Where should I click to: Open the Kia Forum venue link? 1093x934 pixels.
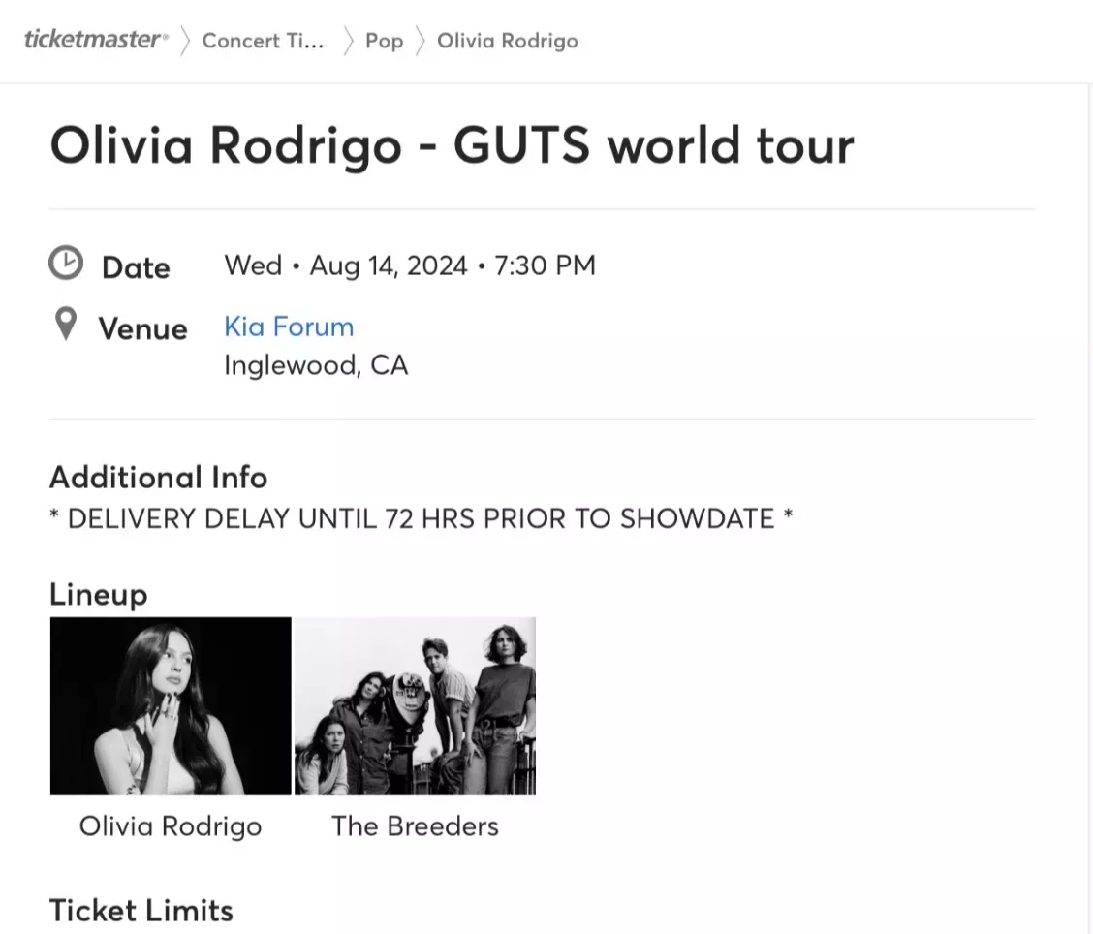289,327
